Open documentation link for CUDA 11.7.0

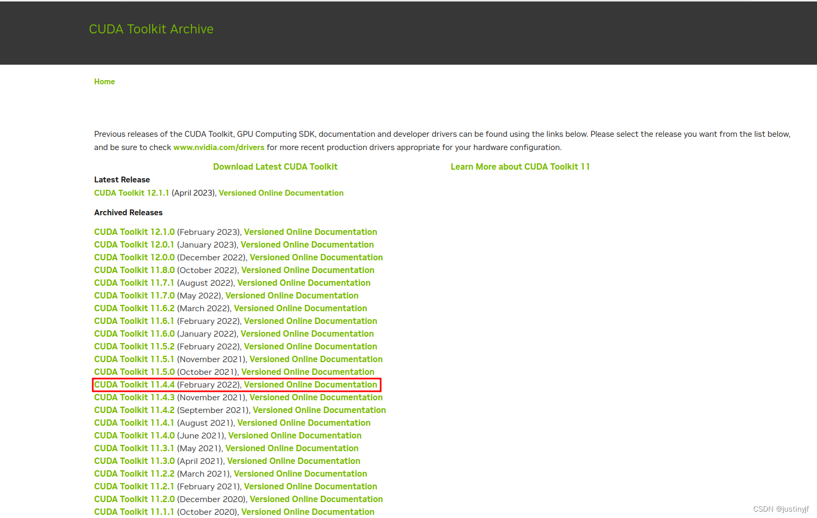point(292,295)
